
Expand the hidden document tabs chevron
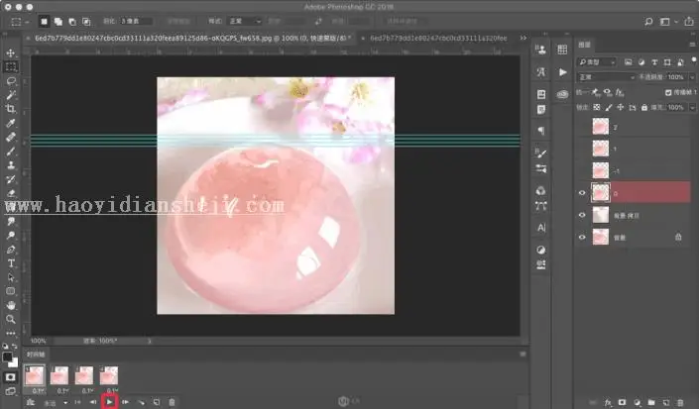point(523,38)
